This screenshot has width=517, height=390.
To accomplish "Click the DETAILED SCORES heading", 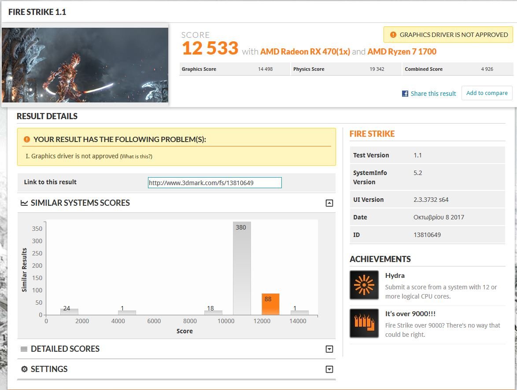I will (65, 349).
